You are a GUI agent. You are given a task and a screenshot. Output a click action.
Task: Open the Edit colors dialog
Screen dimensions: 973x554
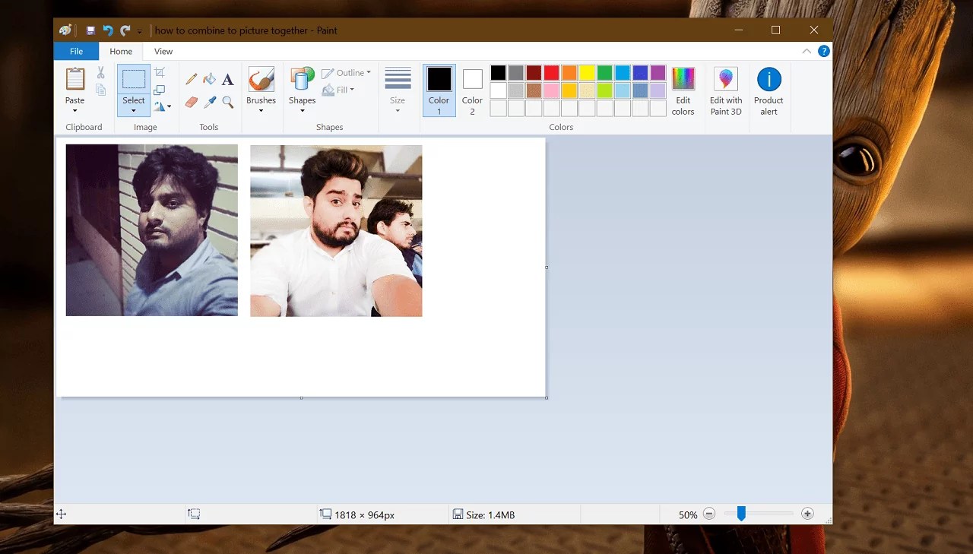click(x=683, y=91)
